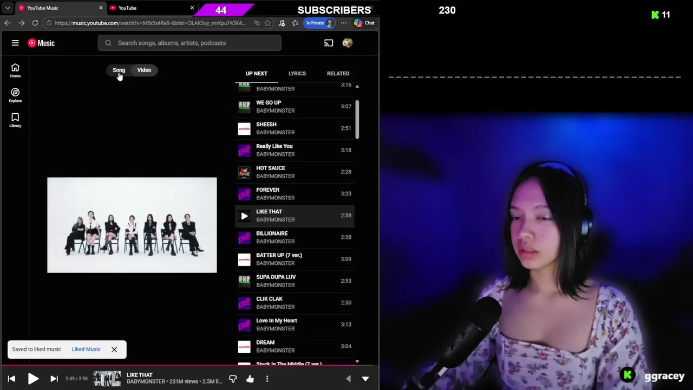The height and width of the screenshot is (390, 693).
Task: Select the LYRICS tab
Action: pos(297,73)
